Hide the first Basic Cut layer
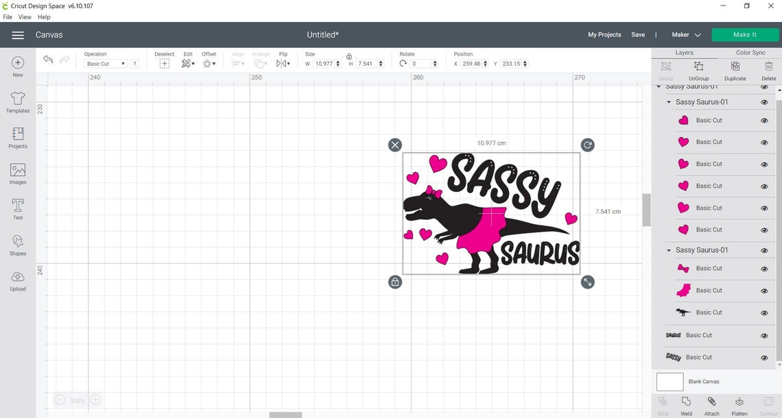 coord(764,120)
